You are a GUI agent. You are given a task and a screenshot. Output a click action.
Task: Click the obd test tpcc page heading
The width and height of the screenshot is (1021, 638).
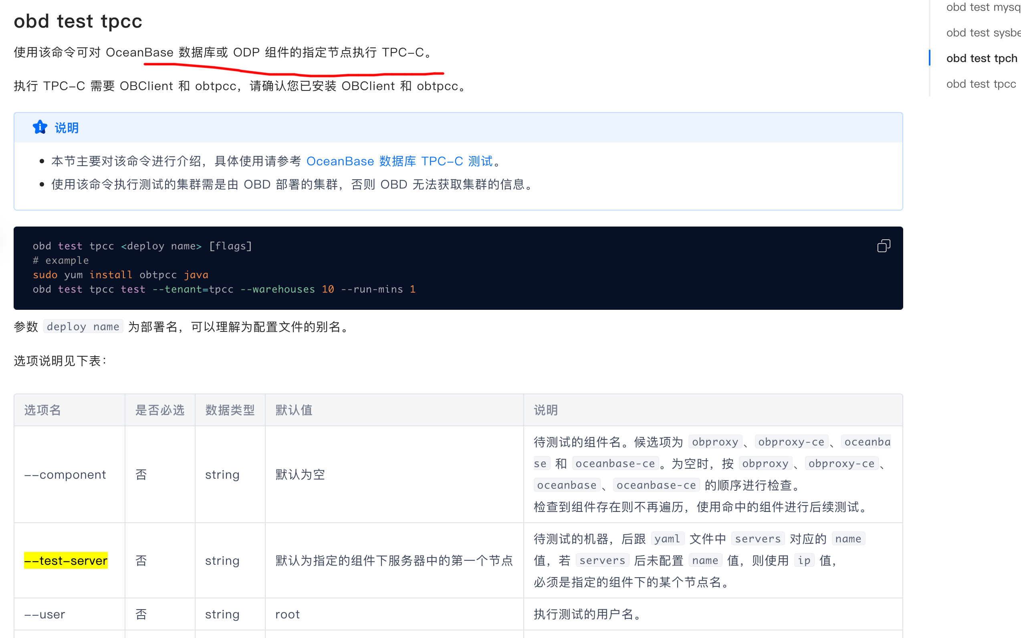coord(78,21)
